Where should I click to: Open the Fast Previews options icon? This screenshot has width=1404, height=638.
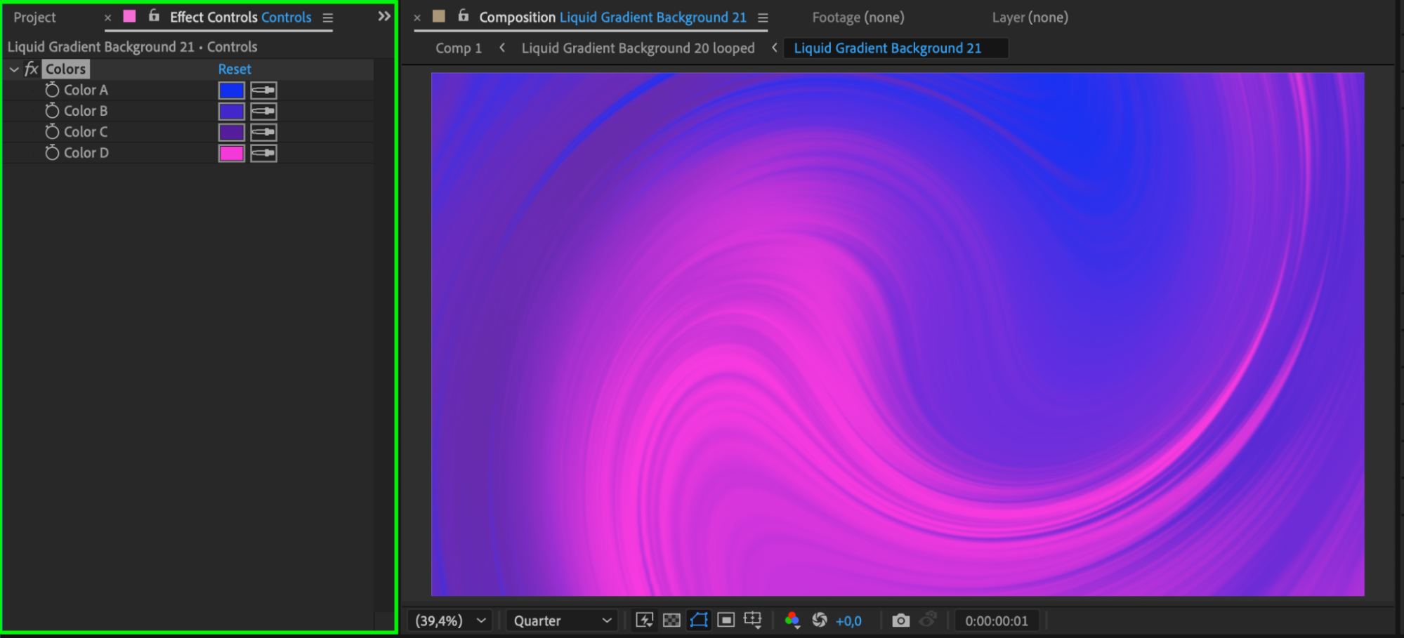[643, 620]
